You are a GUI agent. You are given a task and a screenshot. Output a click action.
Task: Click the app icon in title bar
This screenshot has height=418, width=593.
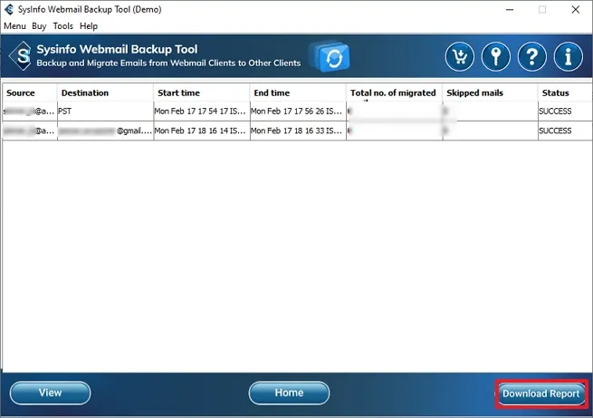[9, 9]
